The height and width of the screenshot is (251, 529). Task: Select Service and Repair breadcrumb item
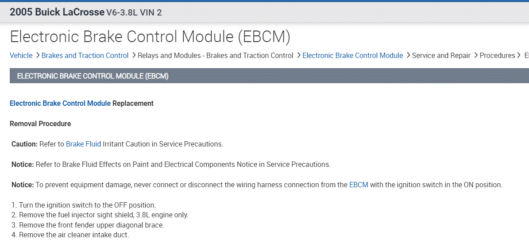tap(441, 56)
